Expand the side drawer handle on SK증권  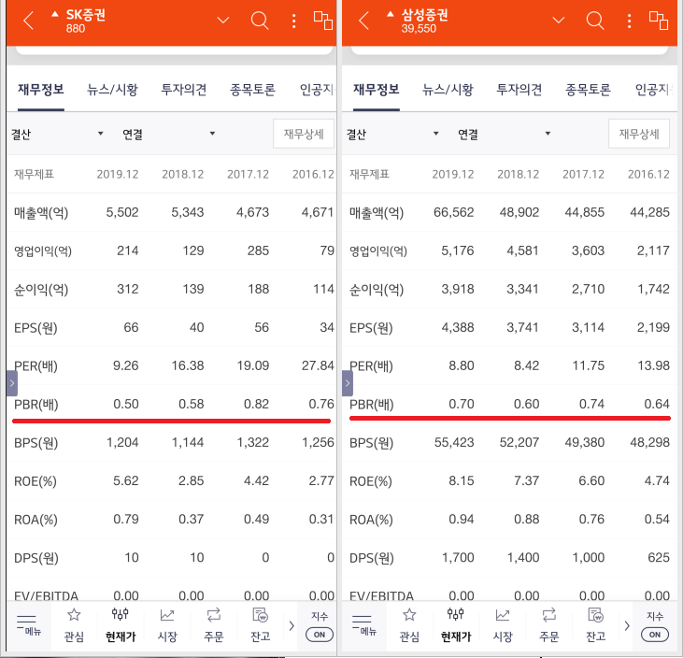(x=12, y=383)
